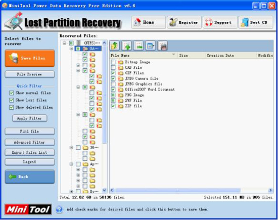Click the JPEG Camera file folder icon
278x220 pixels.
coord(121,78)
